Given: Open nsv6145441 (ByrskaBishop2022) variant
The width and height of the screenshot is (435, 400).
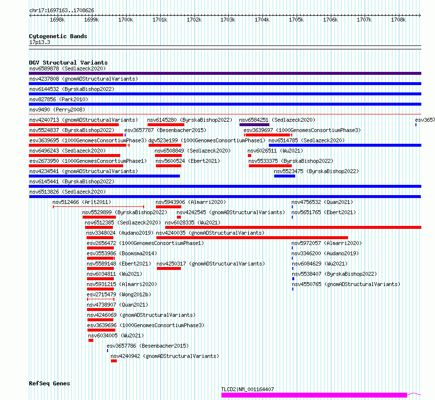Looking at the screenshot, I should (72, 181).
